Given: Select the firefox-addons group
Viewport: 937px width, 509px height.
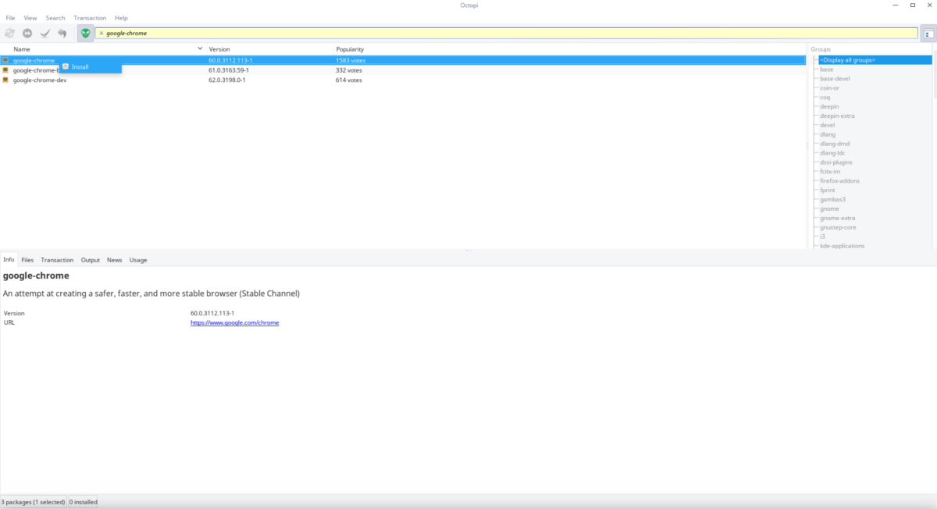Looking at the screenshot, I should pos(839,181).
